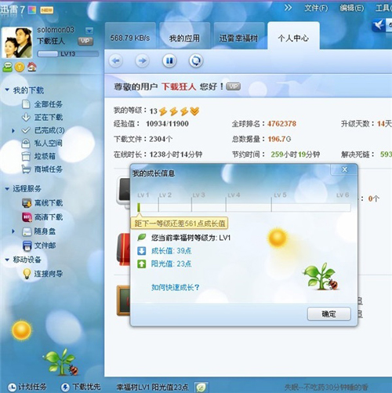Click the speed tab showing 568.79 KB/s
392x393 pixels.
(130, 36)
